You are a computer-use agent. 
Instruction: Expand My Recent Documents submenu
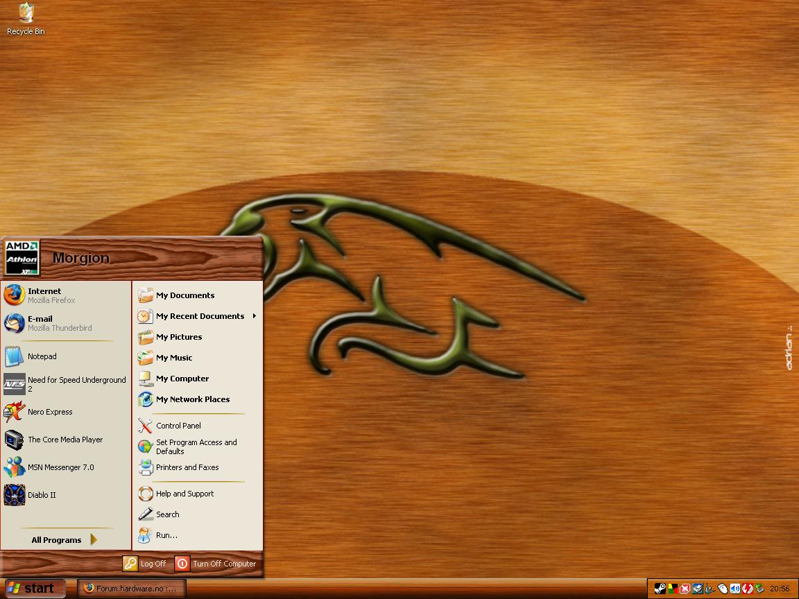[198, 316]
